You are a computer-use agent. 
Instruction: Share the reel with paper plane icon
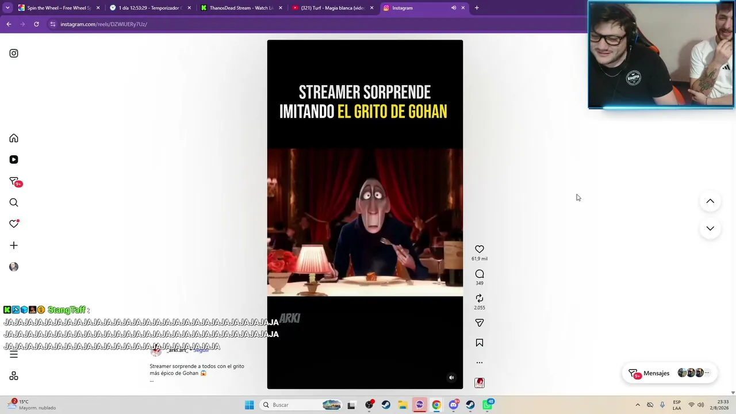480,323
